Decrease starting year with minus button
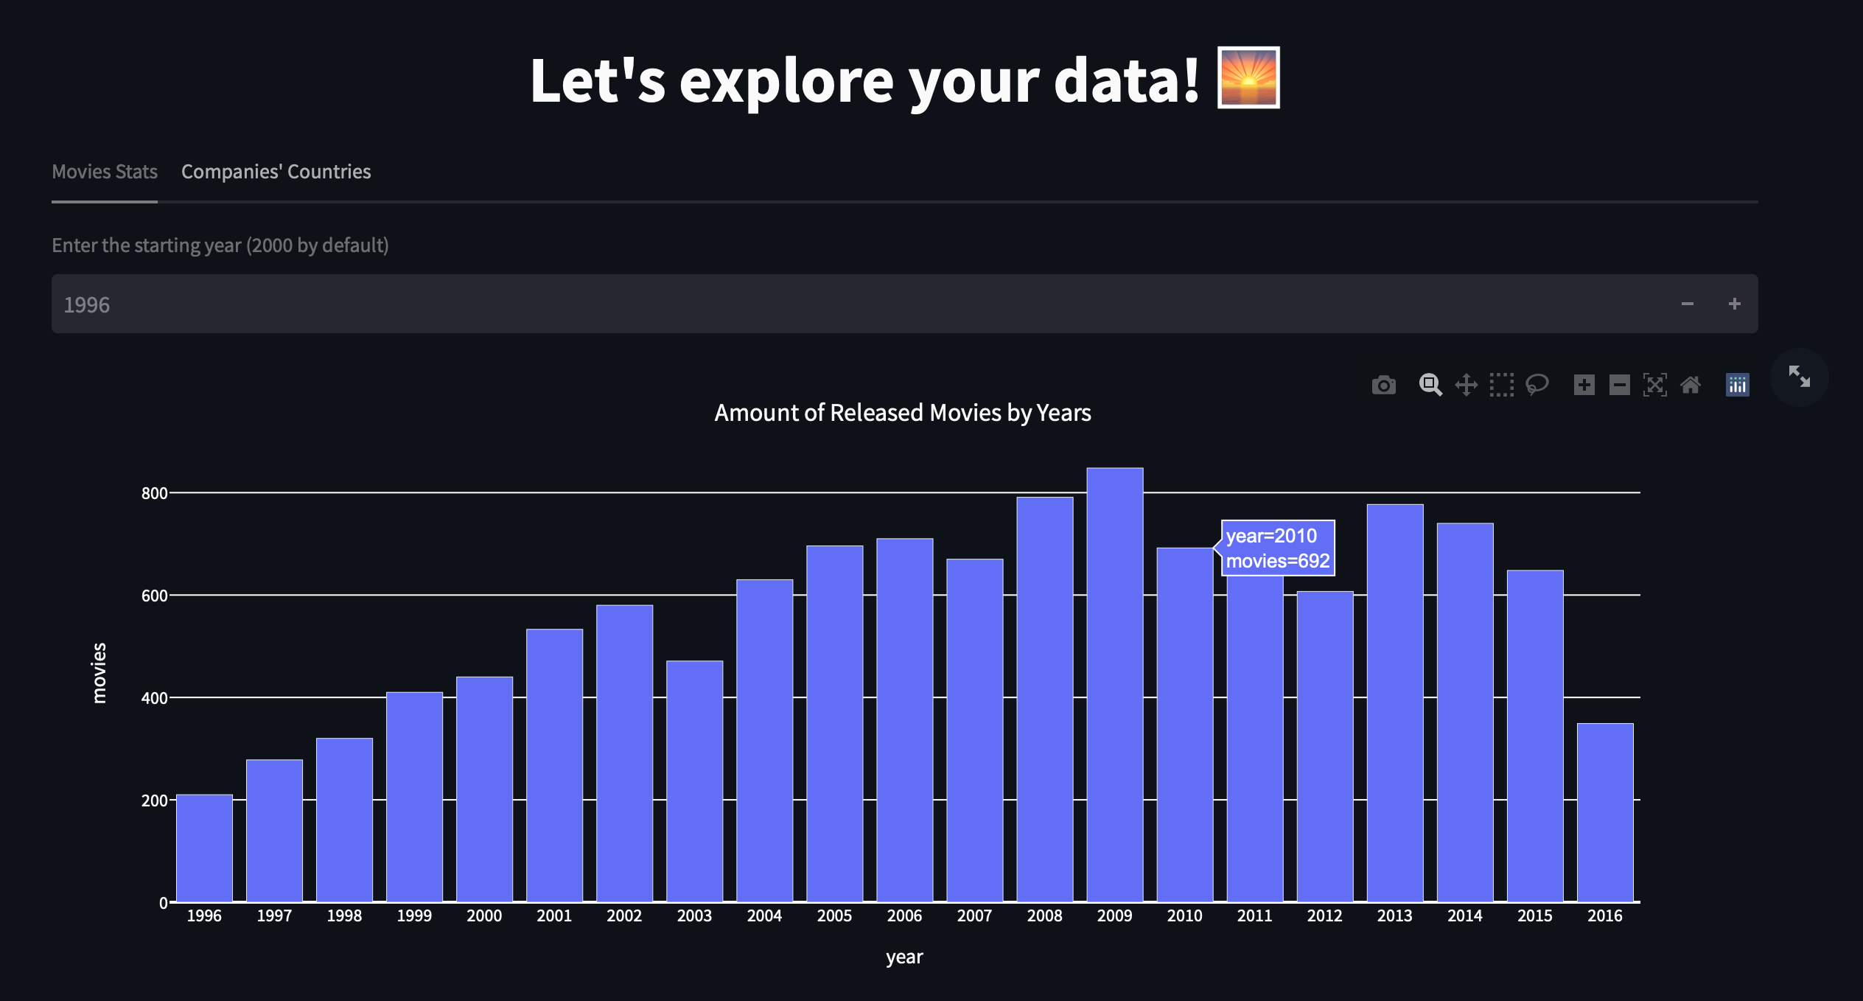The image size is (1863, 1001). (1687, 304)
